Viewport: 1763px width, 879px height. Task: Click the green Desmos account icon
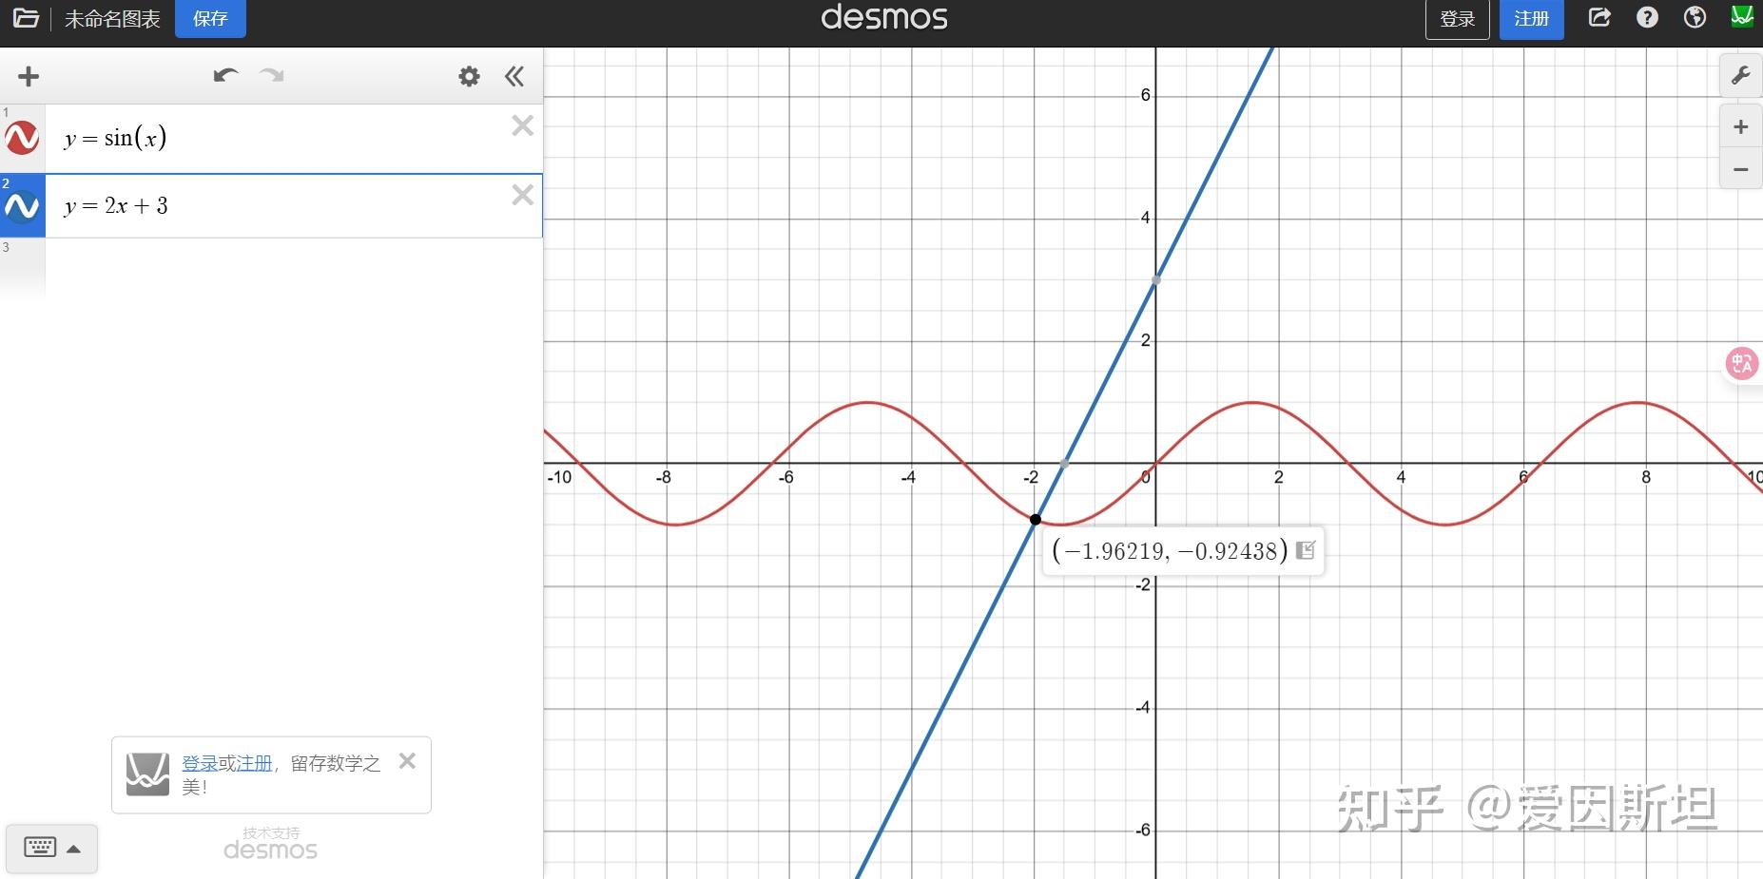point(1742,16)
